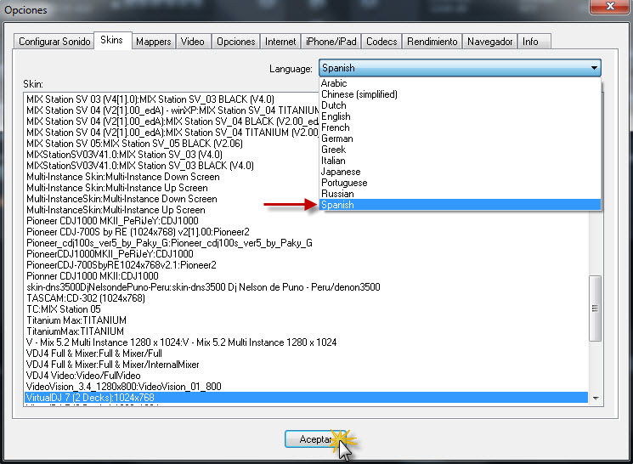The width and height of the screenshot is (633, 464).
Task: Select PioneerCDJ1000MKII_PeRiJeY skin row
Action: pyautogui.click(x=307, y=254)
